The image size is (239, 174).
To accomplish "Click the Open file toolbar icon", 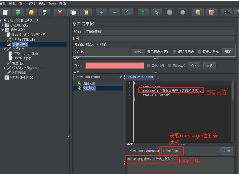I will pos(31,12).
